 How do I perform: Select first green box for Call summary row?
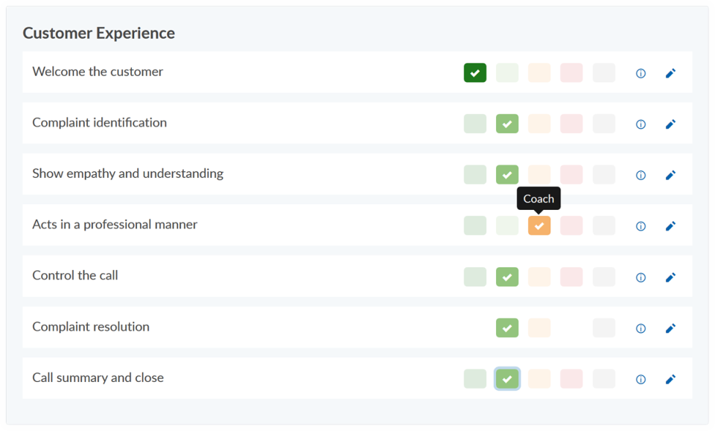pos(475,379)
